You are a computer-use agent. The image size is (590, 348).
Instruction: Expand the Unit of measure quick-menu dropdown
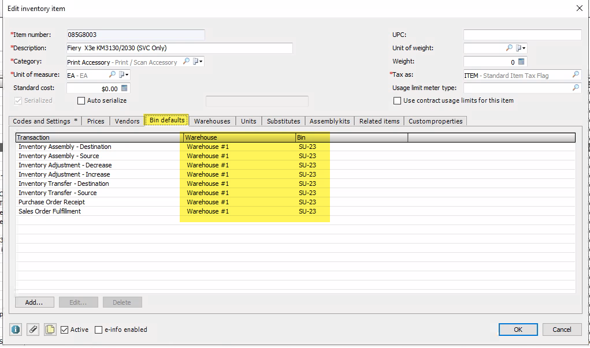point(124,74)
